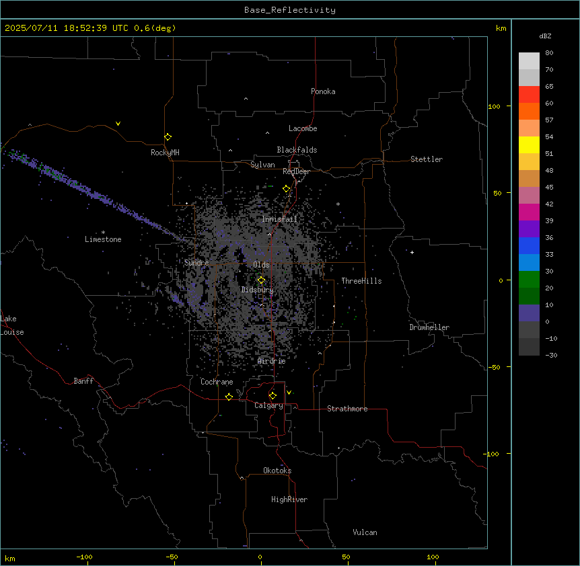
Task: Pick the light blue 30-33 dBZ swatch
Action: (529, 263)
